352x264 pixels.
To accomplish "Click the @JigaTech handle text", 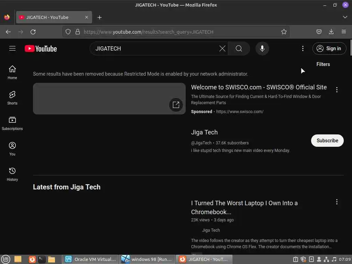I will point(201,143).
